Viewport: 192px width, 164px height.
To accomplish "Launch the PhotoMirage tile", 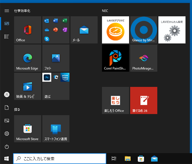I will point(144,58).
